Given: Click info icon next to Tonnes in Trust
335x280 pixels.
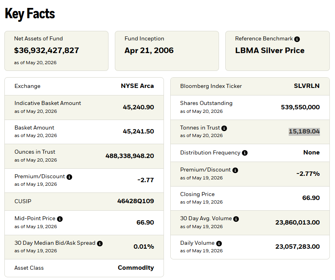Looking at the screenshot, I should click(x=224, y=128).
